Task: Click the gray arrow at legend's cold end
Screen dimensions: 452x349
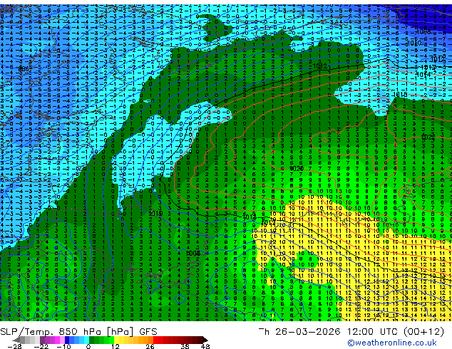Action: [x=16, y=340]
